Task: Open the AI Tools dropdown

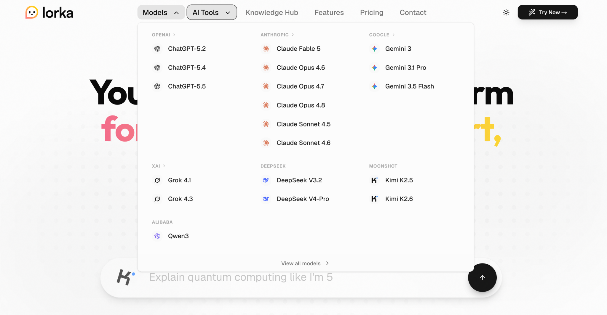Action: coord(212,12)
